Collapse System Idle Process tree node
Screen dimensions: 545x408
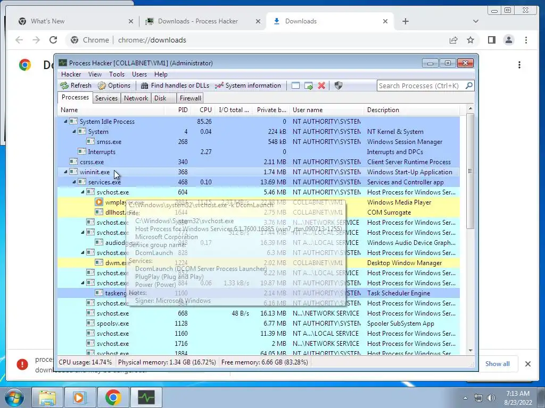coord(65,122)
